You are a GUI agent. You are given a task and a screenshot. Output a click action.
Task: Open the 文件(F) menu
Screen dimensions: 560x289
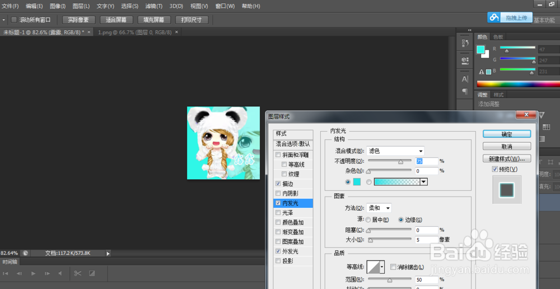(10, 6)
